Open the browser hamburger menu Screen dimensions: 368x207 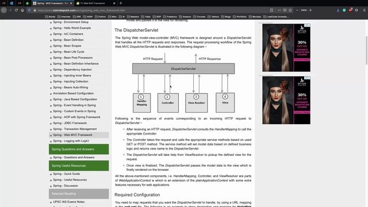[365, 10]
